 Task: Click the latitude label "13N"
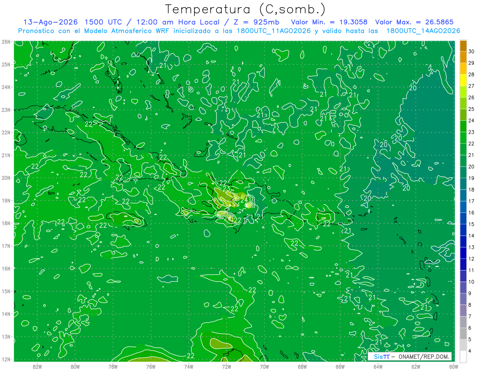[x=6, y=336]
